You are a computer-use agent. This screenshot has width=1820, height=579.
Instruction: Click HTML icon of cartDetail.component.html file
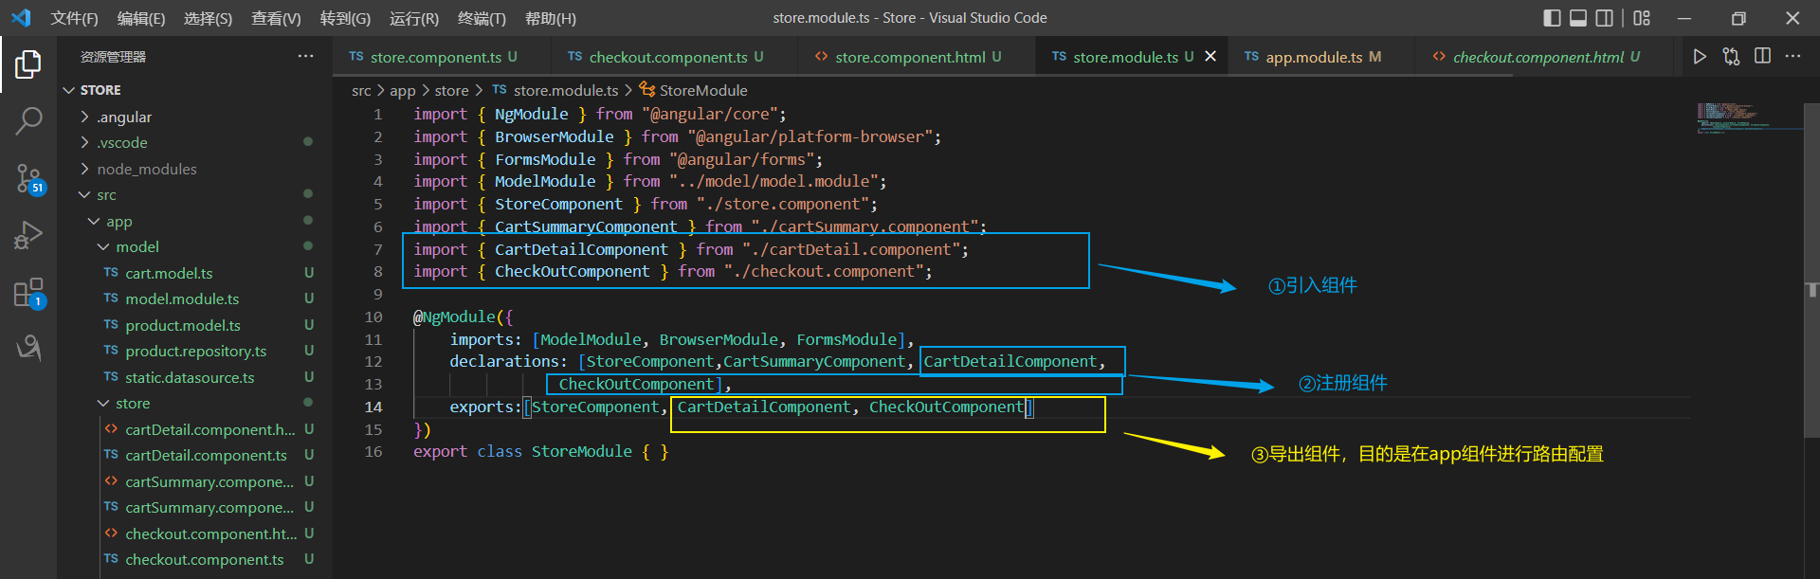[111, 429]
